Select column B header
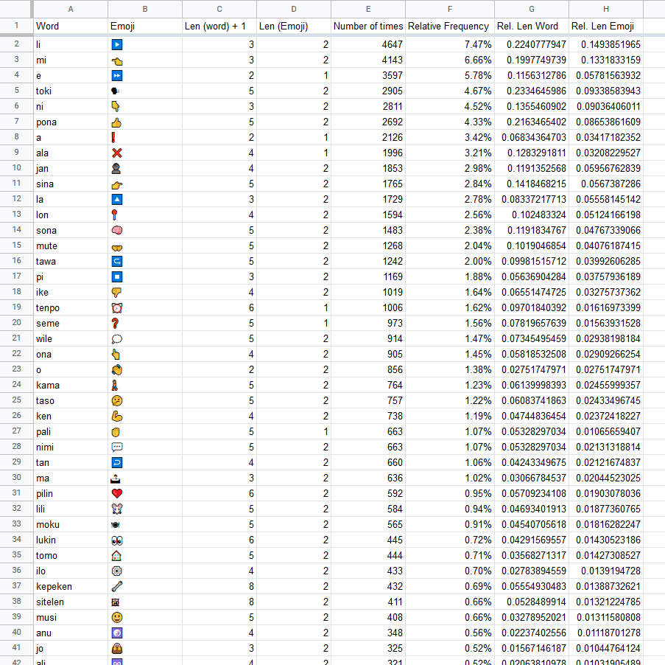 tap(145, 9)
